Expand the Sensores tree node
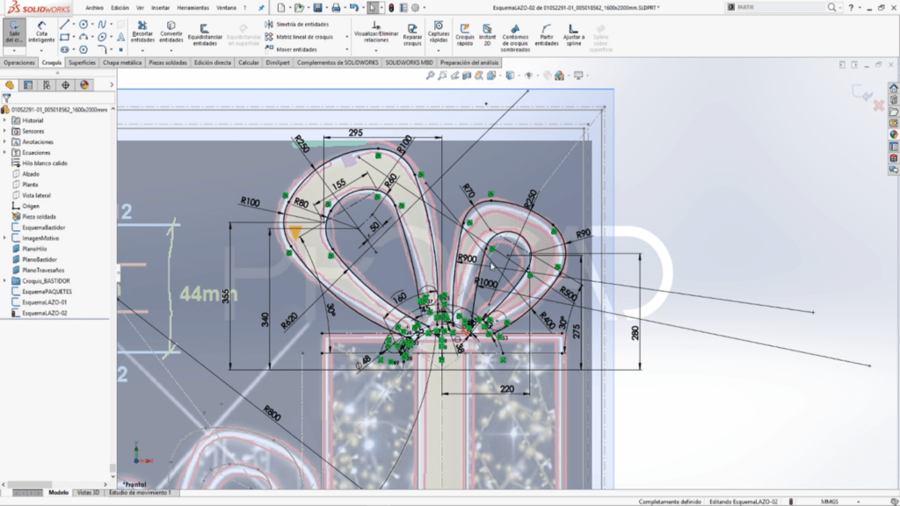900x506 pixels. [x=4, y=132]
